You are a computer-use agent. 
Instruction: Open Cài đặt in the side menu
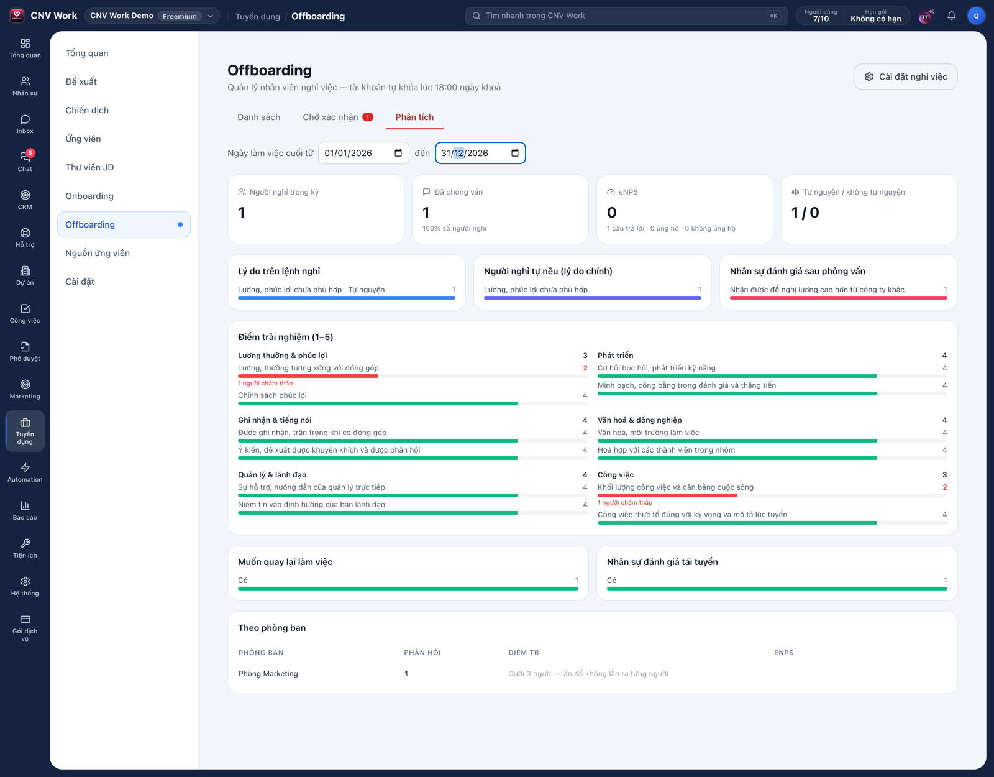point(124,282)
